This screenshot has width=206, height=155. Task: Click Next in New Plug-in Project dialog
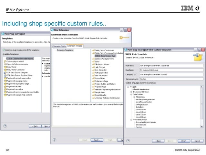(x=46, y=126)
